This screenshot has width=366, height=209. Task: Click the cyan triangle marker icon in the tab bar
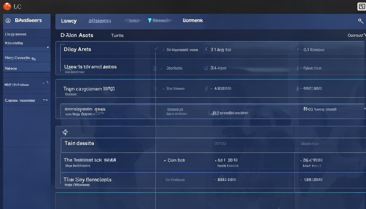click(x=150, y=20)
